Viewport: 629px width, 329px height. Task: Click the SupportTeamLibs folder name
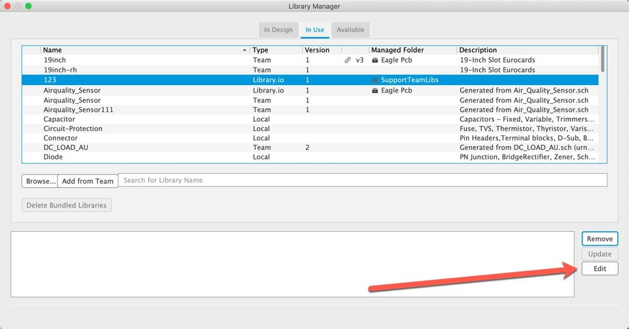409,80
